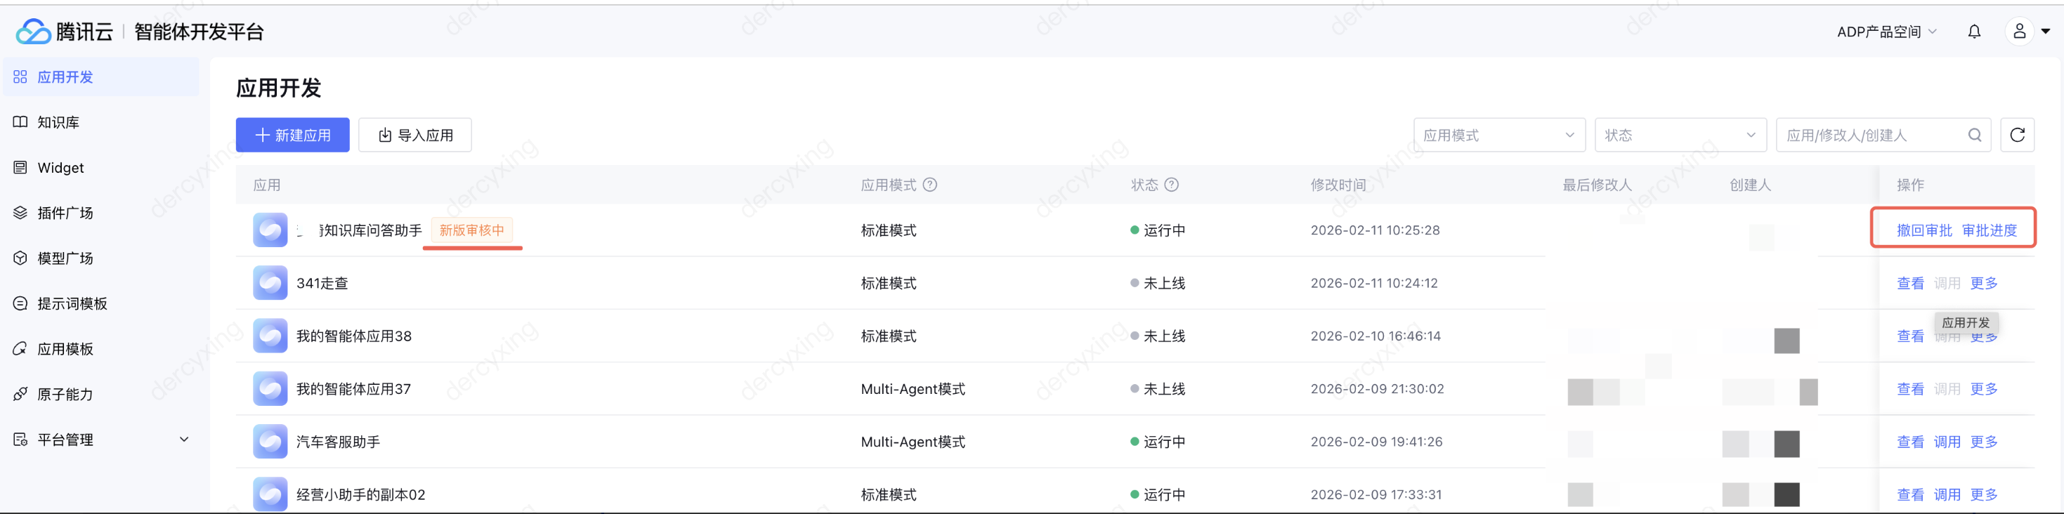Open the user account avatar menu
The width and height of the screenshot is (2064, 514).
click(2019, 31)
